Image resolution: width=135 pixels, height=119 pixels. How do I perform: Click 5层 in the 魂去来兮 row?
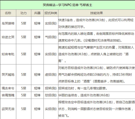[24, 88]
